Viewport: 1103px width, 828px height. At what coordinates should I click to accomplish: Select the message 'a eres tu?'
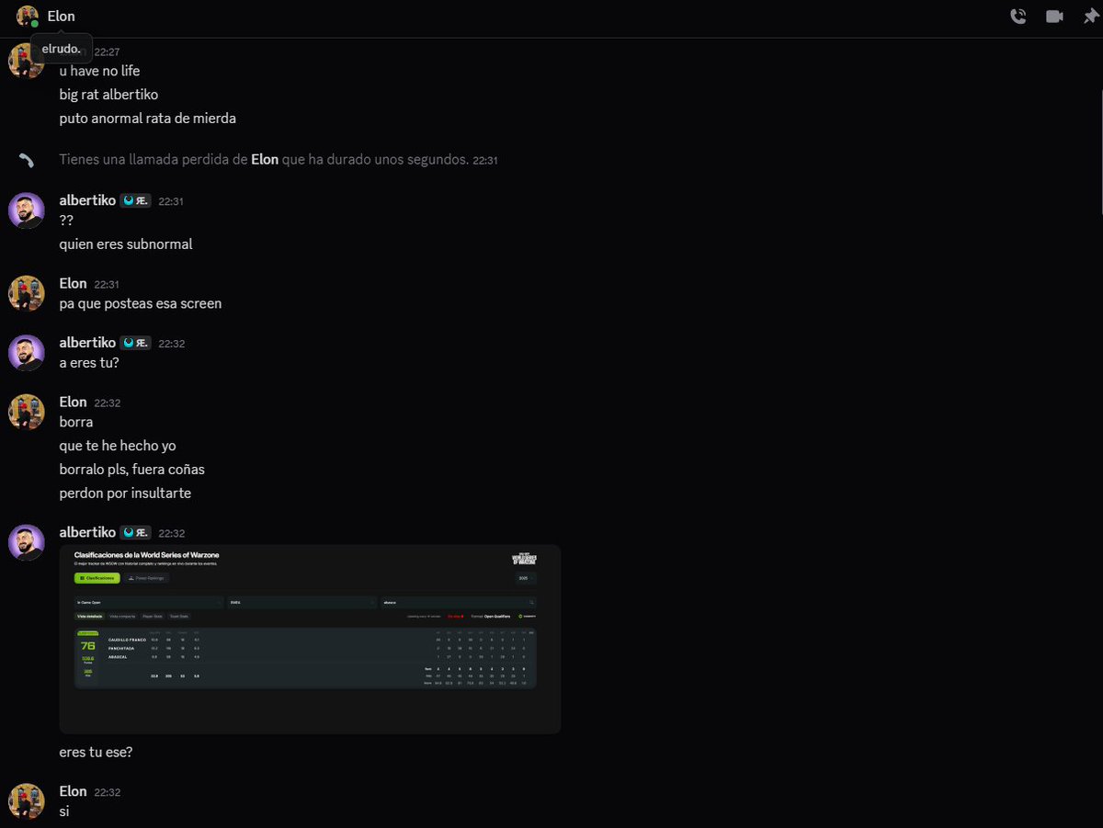89,363
